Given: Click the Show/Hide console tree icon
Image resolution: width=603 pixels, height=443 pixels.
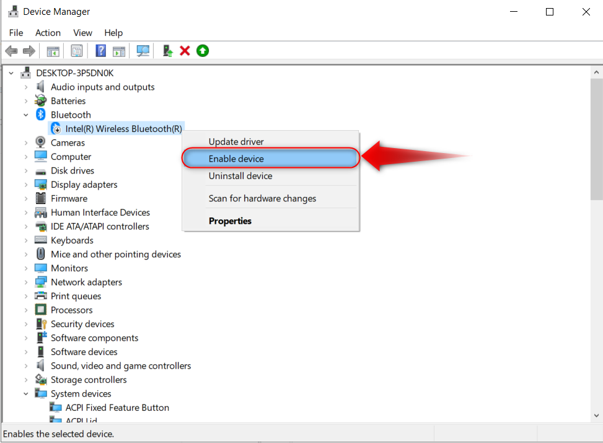Looking at the screenshot, I should [x=53, y=51].
